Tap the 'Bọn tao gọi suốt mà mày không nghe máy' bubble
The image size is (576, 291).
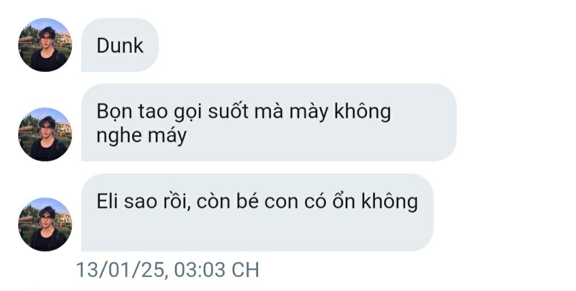click(268, 123)
